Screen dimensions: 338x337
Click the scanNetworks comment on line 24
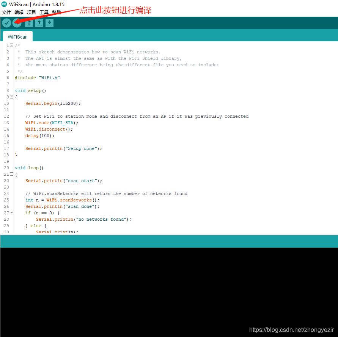point(106,193)
